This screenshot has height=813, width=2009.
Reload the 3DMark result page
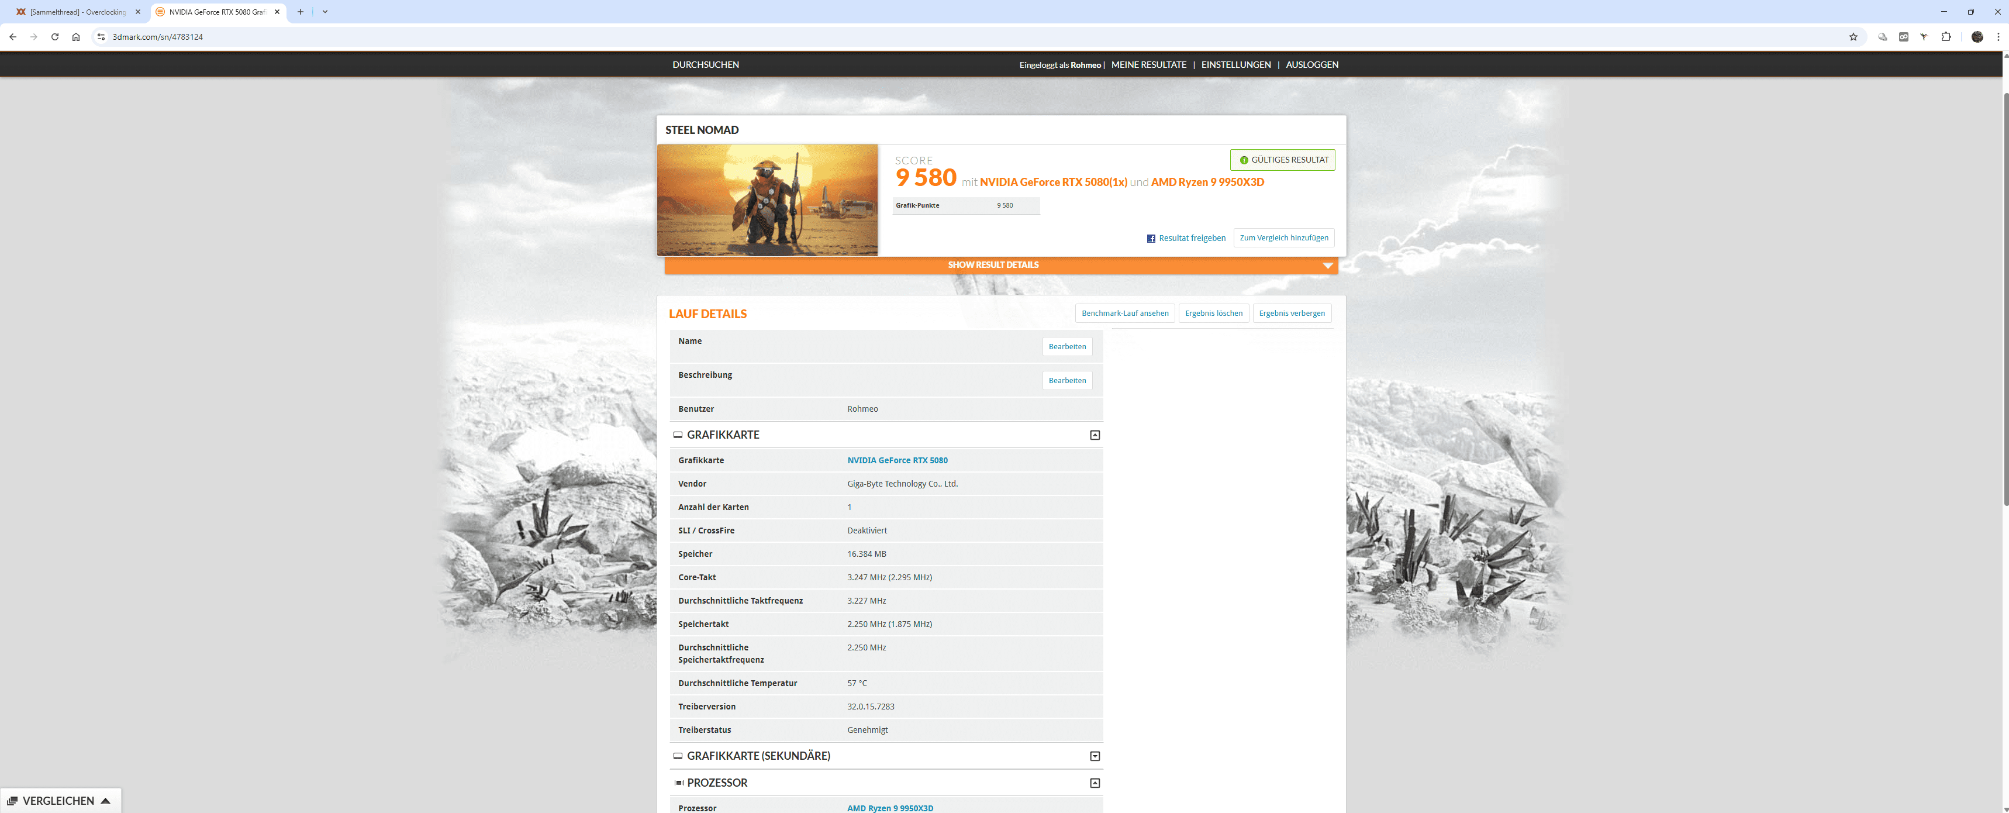coord(54,37)
